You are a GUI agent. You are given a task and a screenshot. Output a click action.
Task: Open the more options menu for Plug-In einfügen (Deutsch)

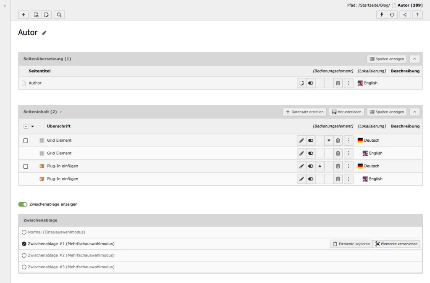tap(348, 166)
